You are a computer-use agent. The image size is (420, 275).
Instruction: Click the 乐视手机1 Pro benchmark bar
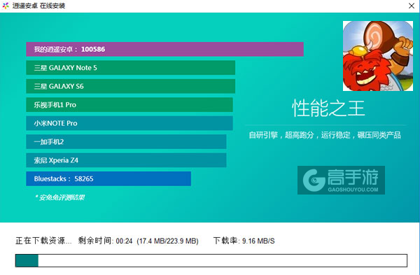[x=129, y=105]
